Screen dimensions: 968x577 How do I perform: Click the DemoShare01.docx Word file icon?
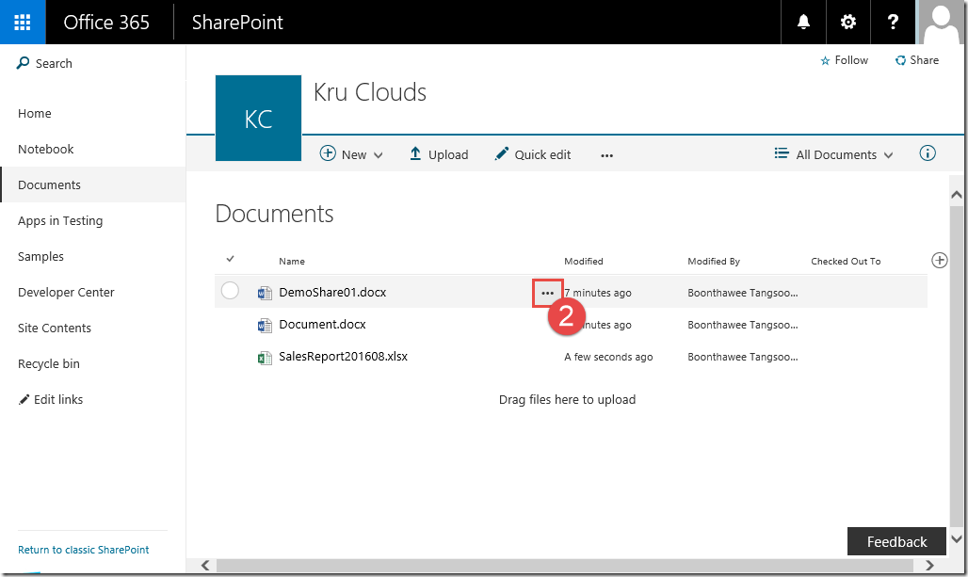coord(265,293)
